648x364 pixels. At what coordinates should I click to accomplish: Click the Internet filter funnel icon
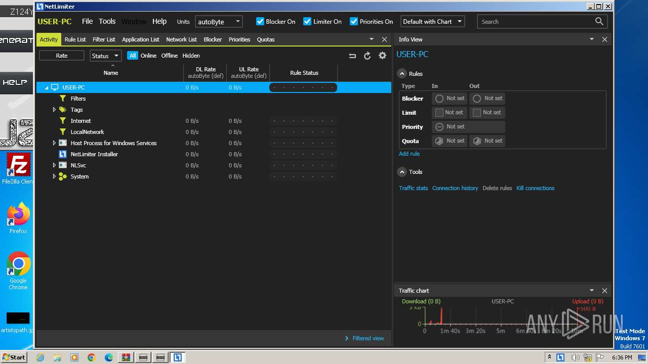(63, 121)
